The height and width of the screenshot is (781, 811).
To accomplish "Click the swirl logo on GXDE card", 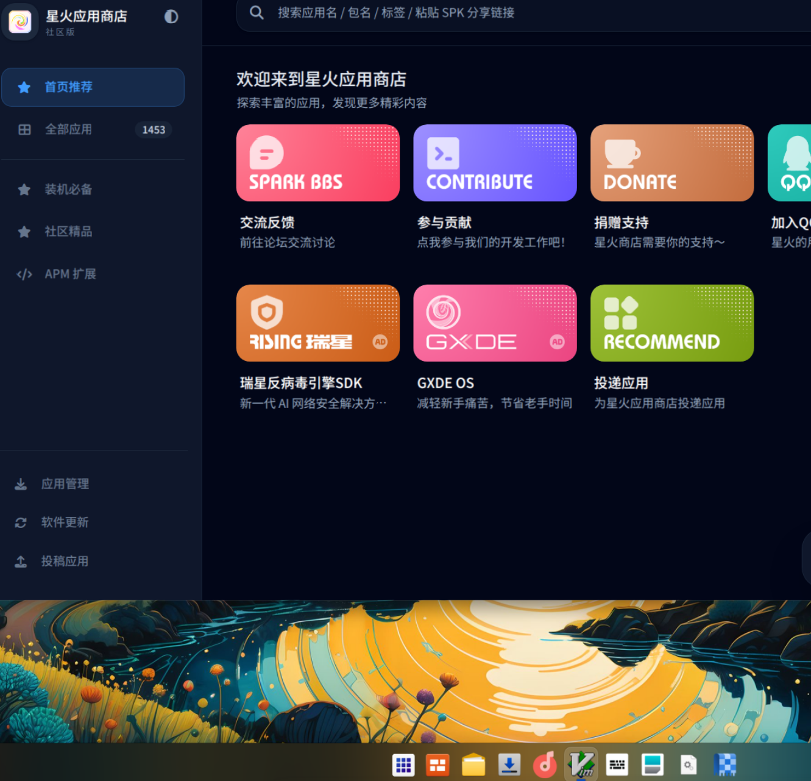I will 443,312.
